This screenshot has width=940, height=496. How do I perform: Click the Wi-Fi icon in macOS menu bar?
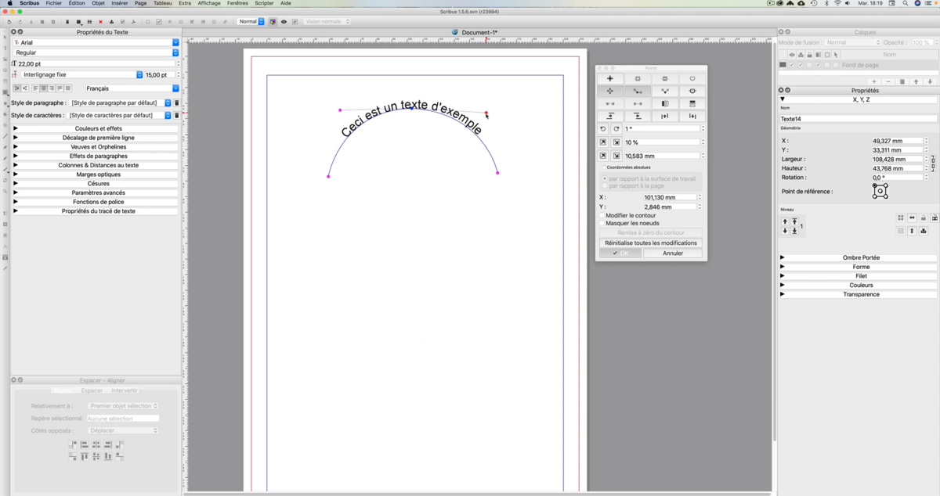pos(837,3)
